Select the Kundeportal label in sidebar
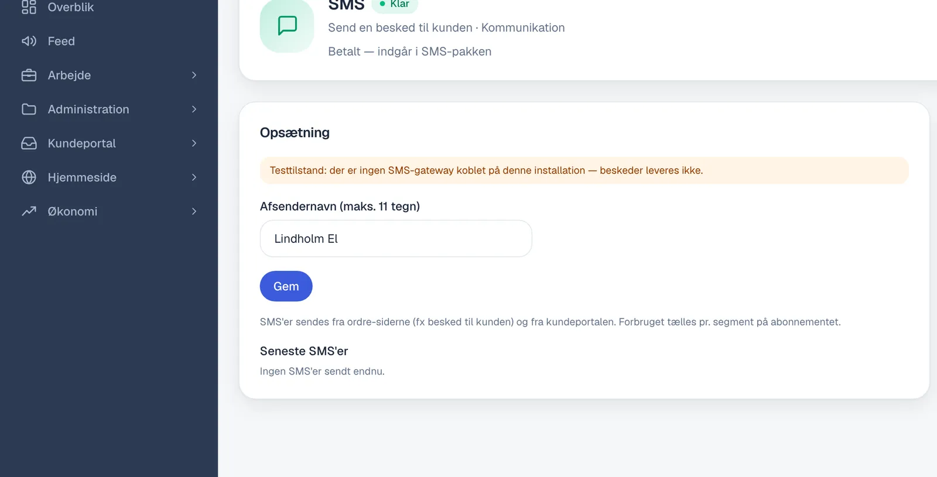The width and height of the screenshot is (937, 477). (81, 143)
